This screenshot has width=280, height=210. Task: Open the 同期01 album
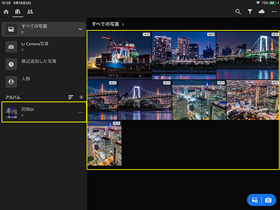[x=44, y=112]
